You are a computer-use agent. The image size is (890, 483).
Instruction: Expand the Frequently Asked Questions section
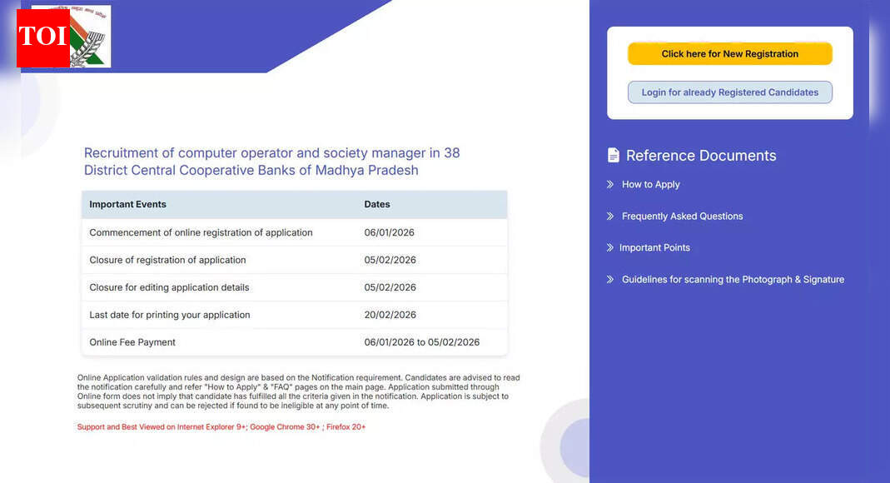(x=683, y=216)
